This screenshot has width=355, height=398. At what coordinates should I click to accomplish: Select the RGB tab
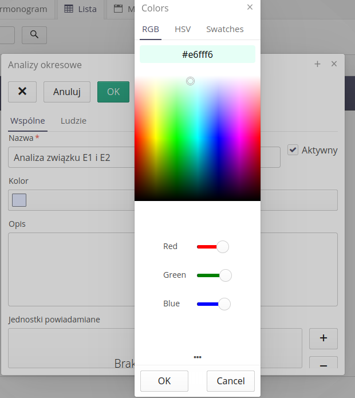(151, 29)
